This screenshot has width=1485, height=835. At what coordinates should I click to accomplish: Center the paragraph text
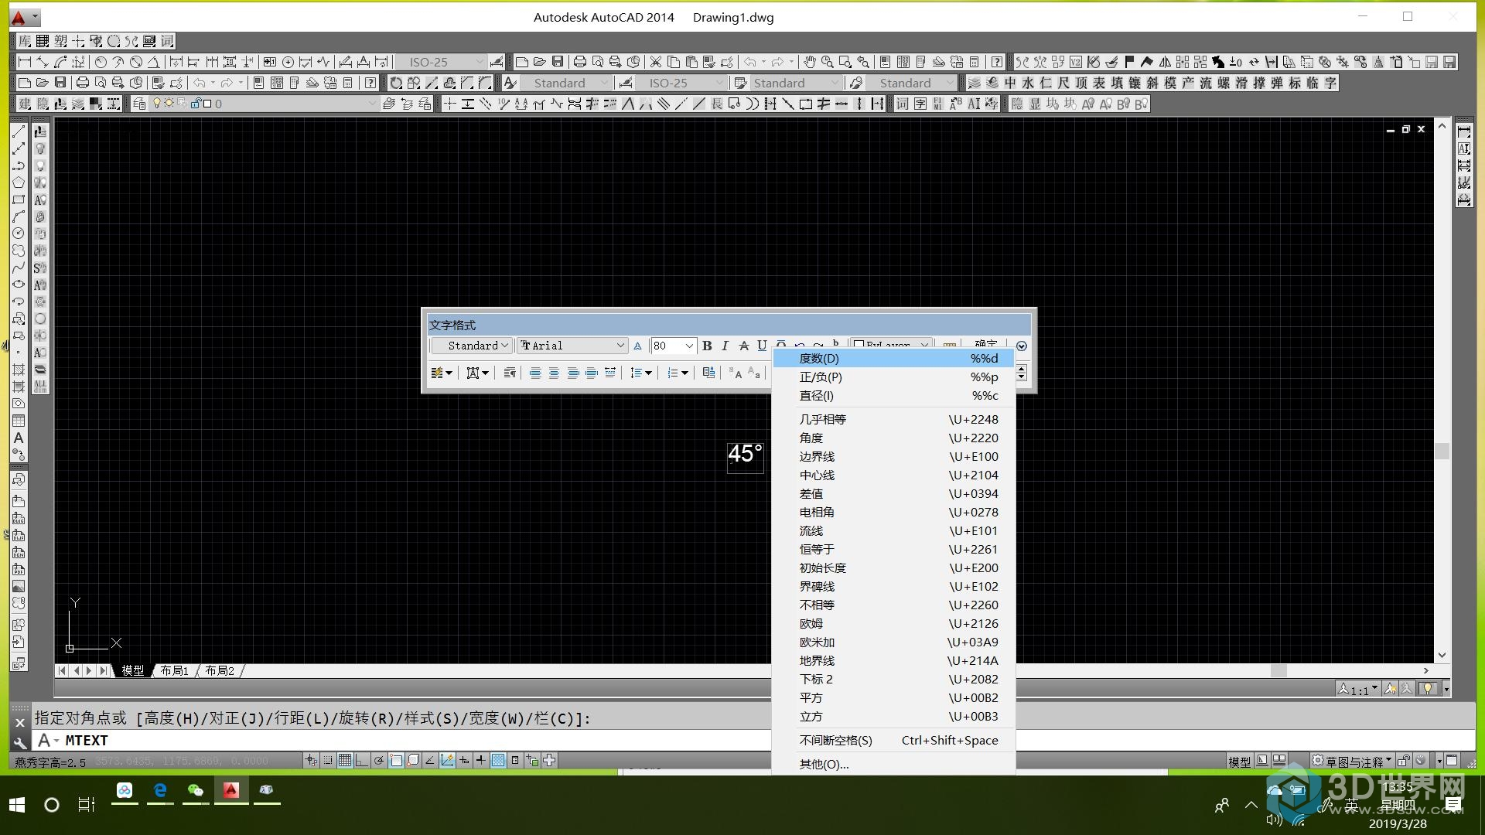554,373
